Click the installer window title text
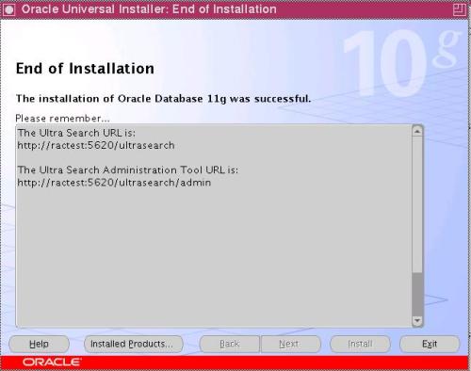This screenshot has width=471, height=371. tap(149, 9)
